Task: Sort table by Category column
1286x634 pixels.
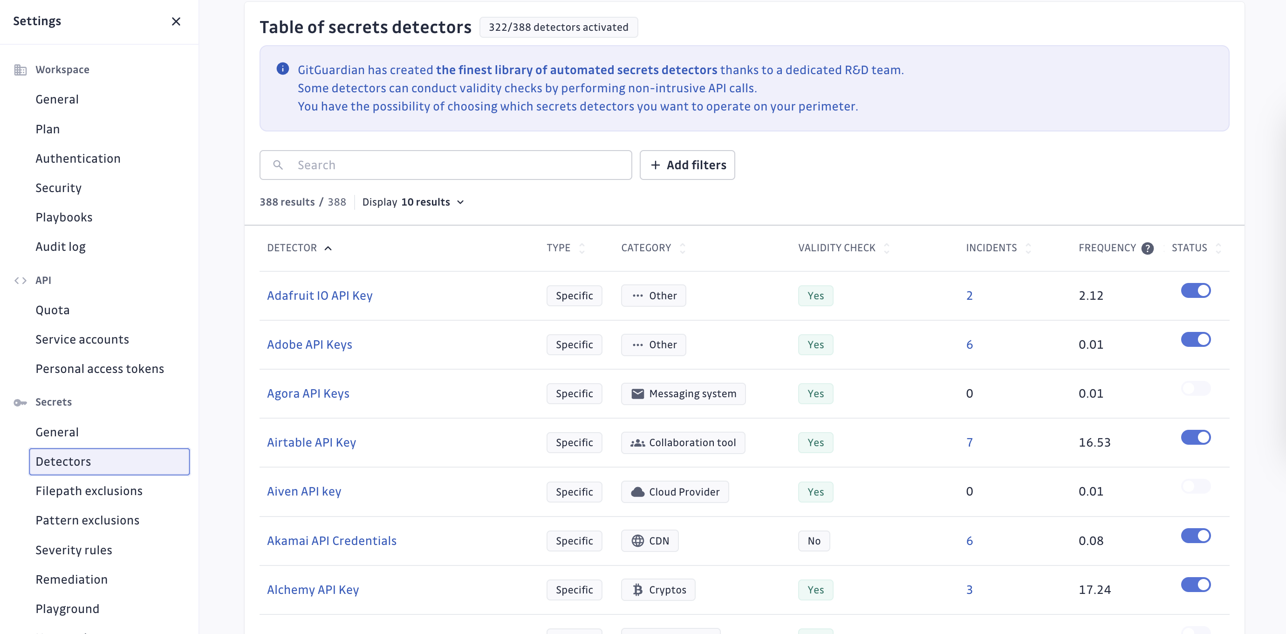Action: pyautogui.click(x=682, y=248)
